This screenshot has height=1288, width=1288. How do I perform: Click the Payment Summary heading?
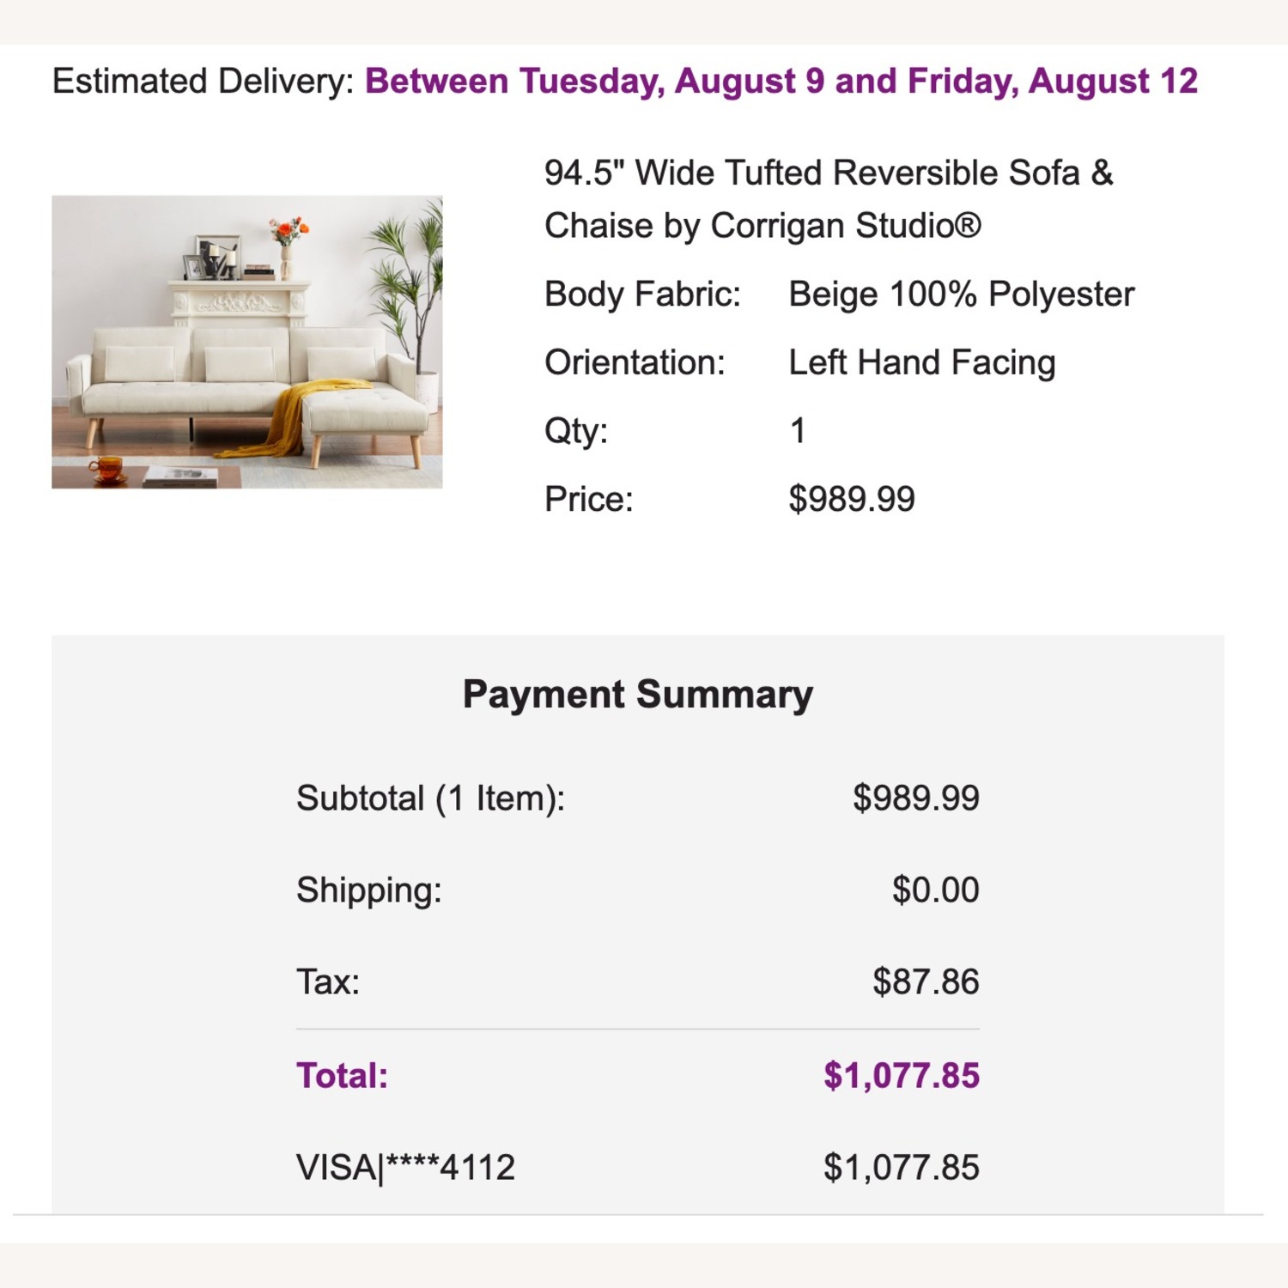637,694
